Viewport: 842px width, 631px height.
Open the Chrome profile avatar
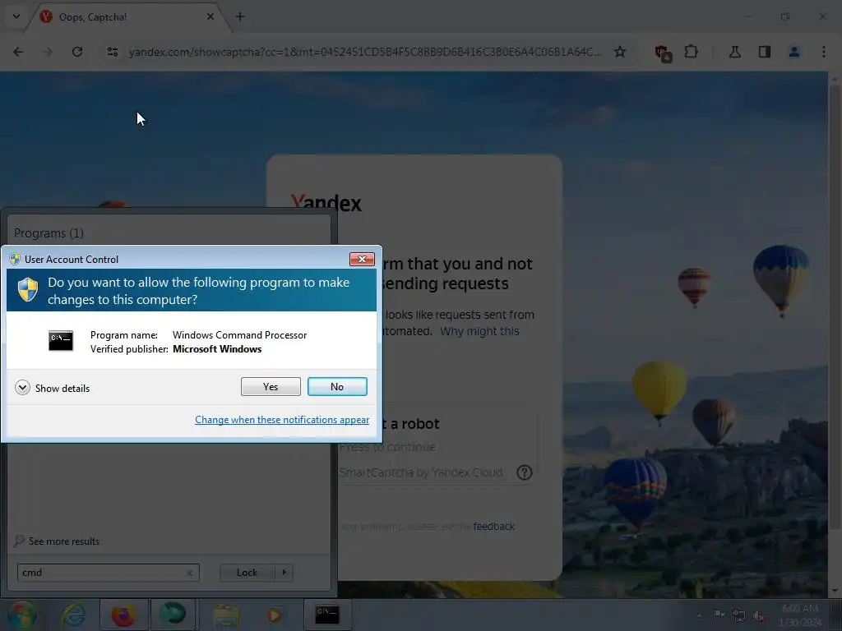(x=794, y=52)
